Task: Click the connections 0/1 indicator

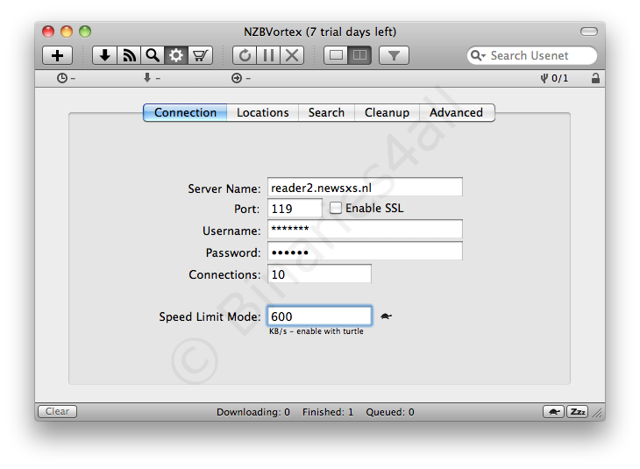Action: click(x=554, y=78)
